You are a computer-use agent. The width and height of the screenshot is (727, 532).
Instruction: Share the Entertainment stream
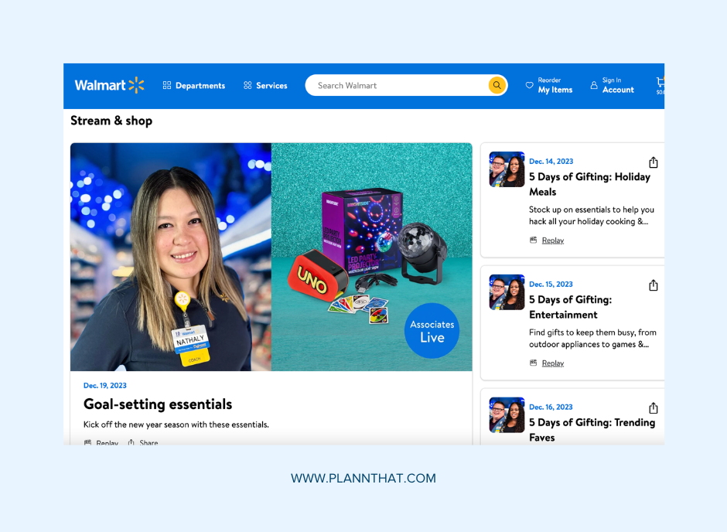click(654, 285)
